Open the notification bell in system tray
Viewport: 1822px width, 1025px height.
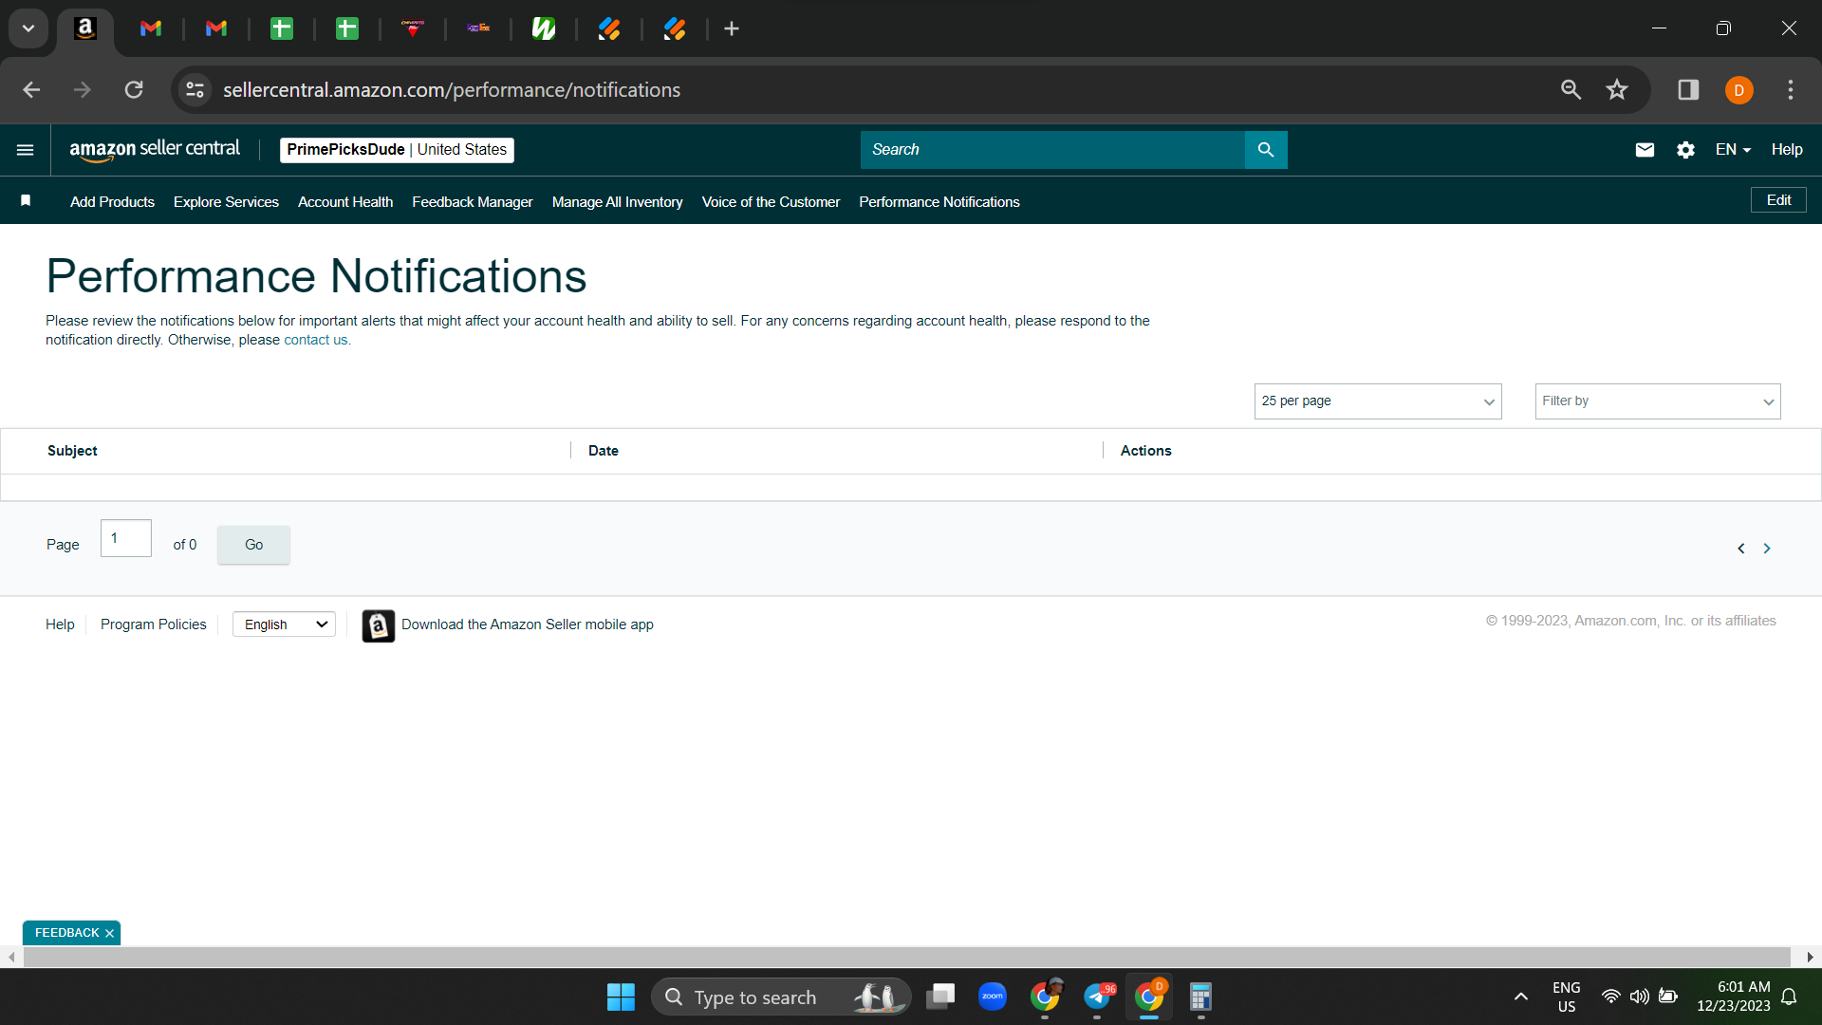click(1790, 997)
